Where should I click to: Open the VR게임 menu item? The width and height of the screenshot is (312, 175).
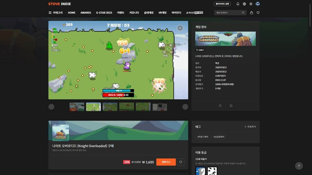(x=162, y=13)
